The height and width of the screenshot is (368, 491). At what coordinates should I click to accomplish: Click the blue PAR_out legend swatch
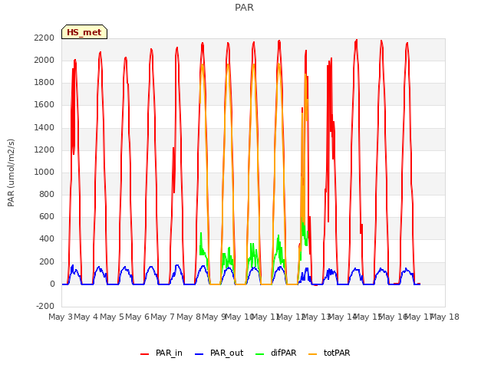click(x=199, y=354)
